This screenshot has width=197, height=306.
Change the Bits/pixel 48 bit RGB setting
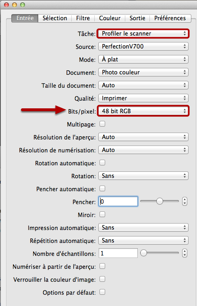click(143, 111)
